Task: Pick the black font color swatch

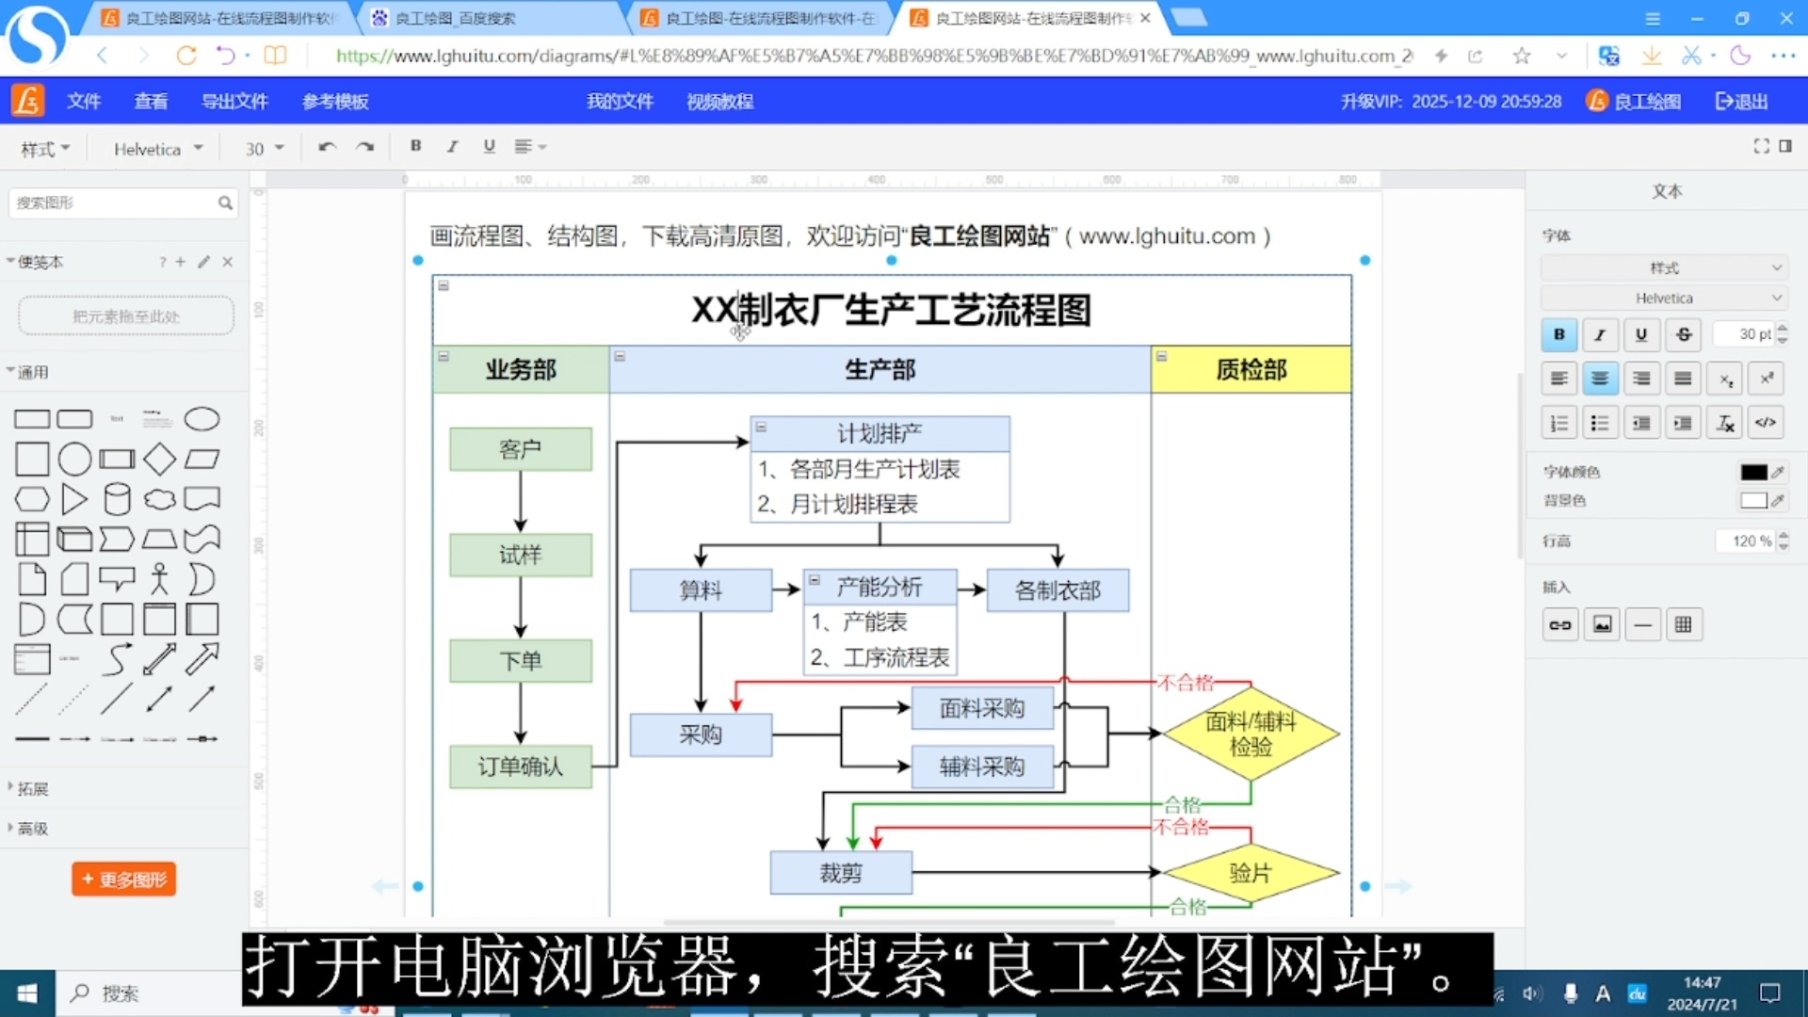Action: (1753, 472)
